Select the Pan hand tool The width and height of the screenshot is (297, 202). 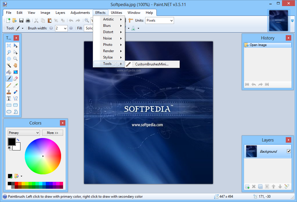point(16,65)
